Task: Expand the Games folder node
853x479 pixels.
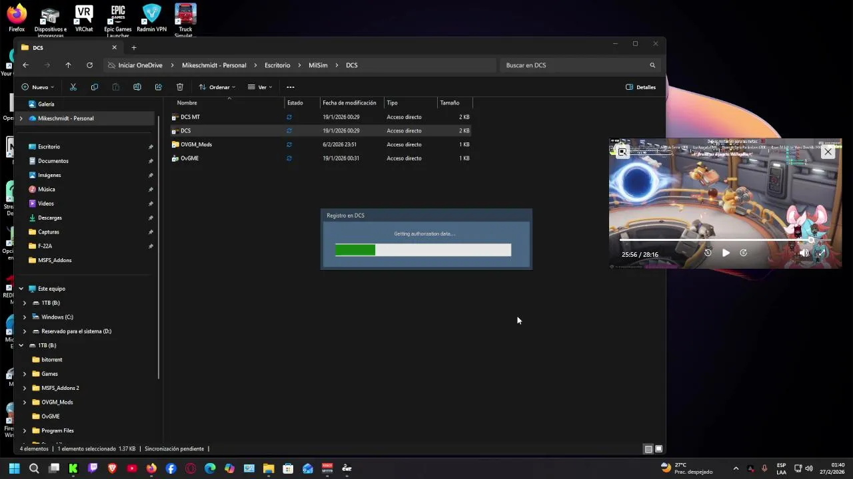Action: pos(25,374)
